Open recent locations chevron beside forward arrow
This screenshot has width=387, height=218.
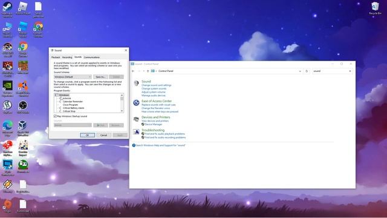[144, 71]
